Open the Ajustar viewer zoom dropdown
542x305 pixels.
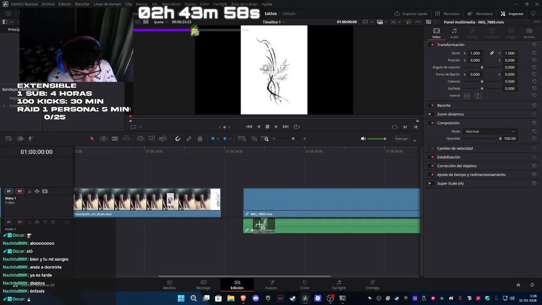pos(160,22)
